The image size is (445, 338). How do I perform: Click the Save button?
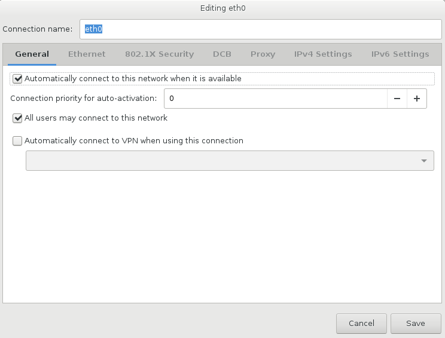pos(416,324)
